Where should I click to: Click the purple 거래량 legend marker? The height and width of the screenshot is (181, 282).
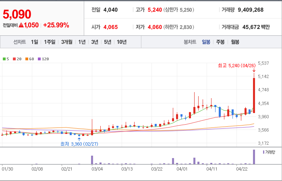coord(263,152)
